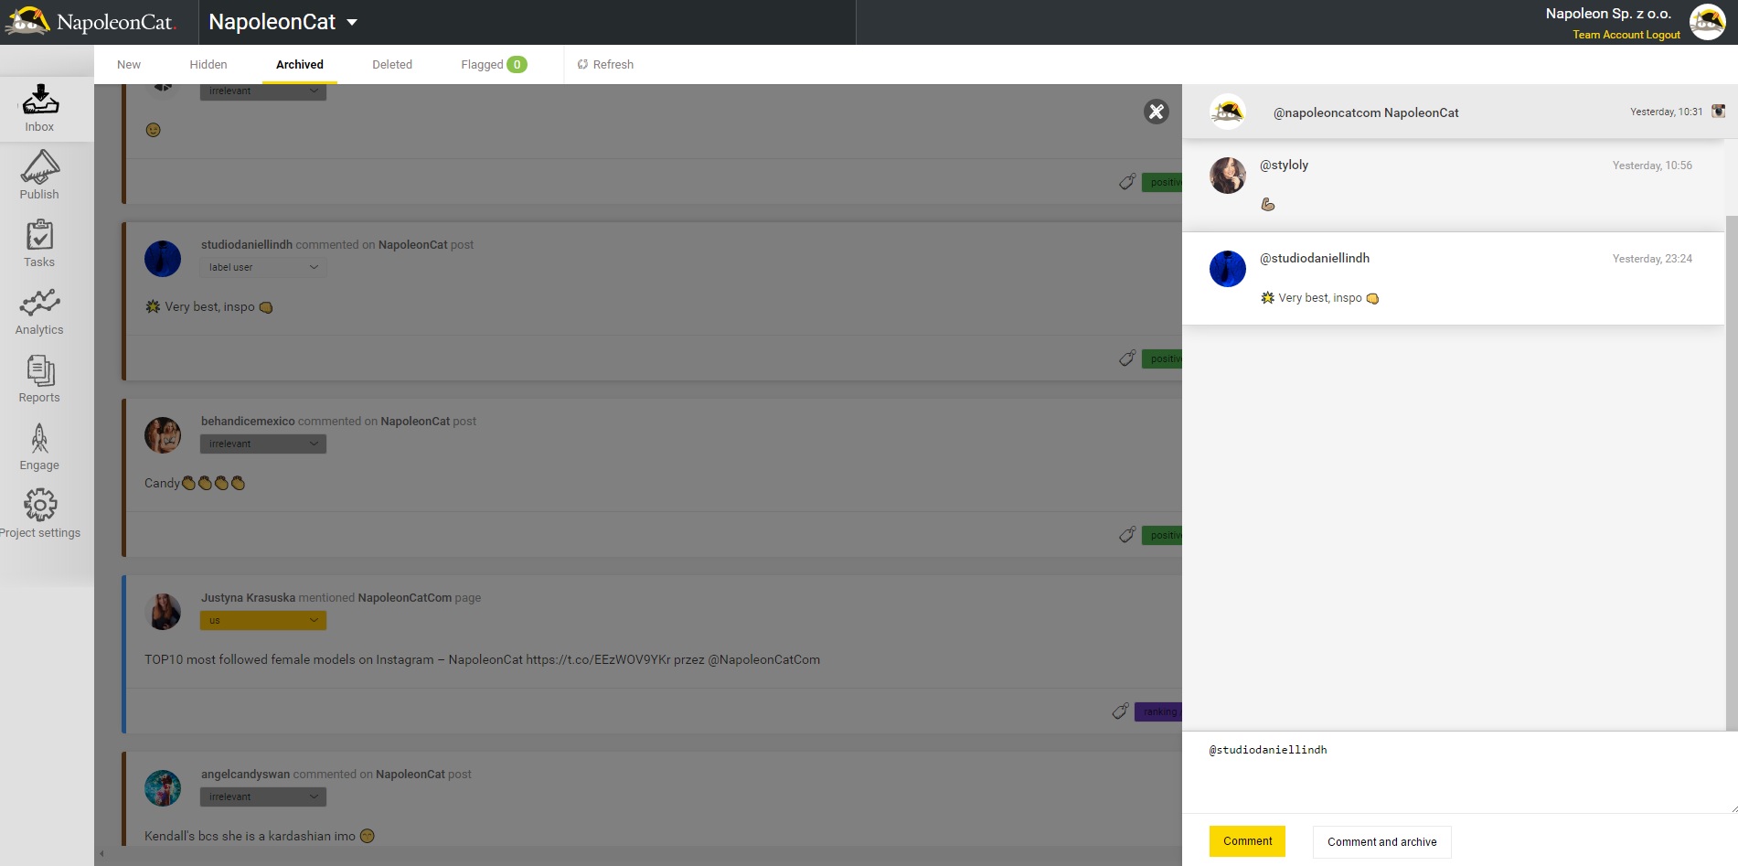Click the @napoleoncatcom NapoleonCat header name

1366,112
